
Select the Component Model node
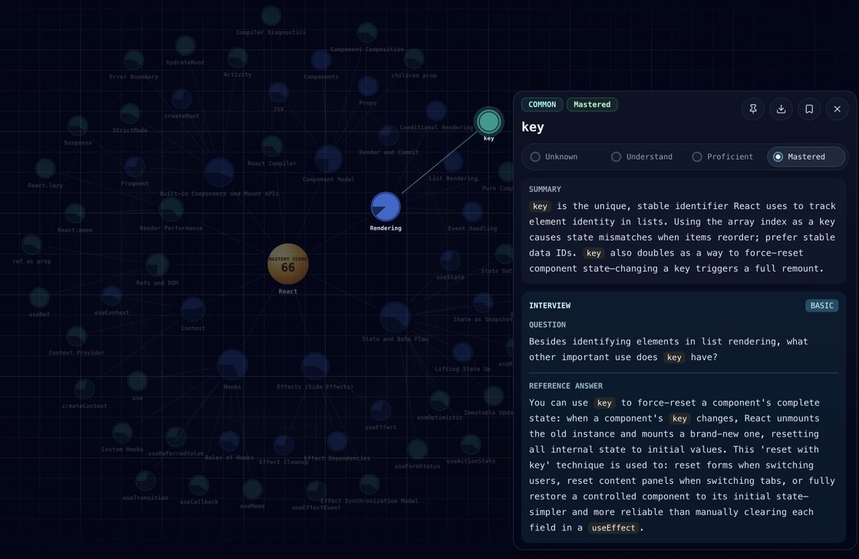click(329, 159)
